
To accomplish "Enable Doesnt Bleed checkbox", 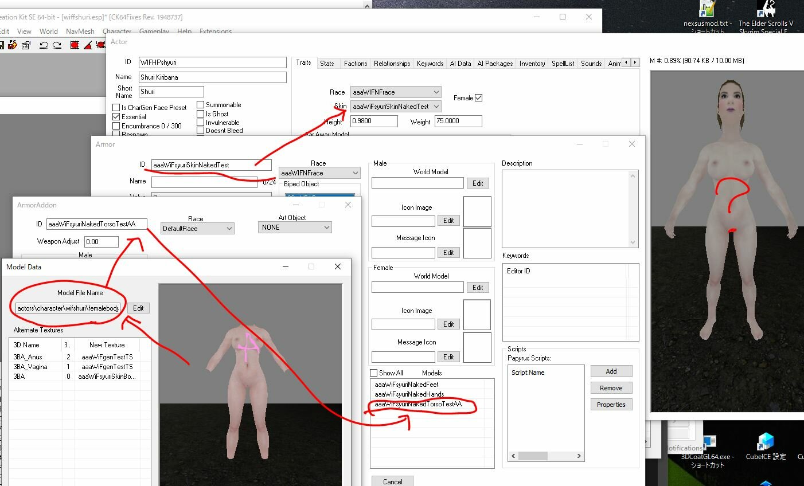I will (201, 131).
